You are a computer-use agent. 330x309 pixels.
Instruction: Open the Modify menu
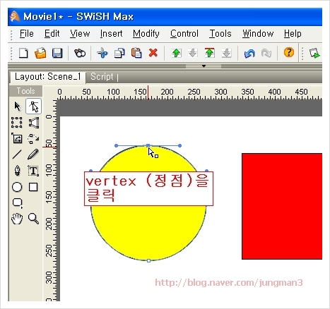(146, 34)
